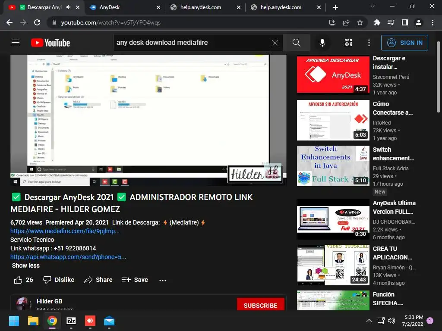Go to the YouTube home logo
The image size is (442, 331).
[x=51, y=43]
